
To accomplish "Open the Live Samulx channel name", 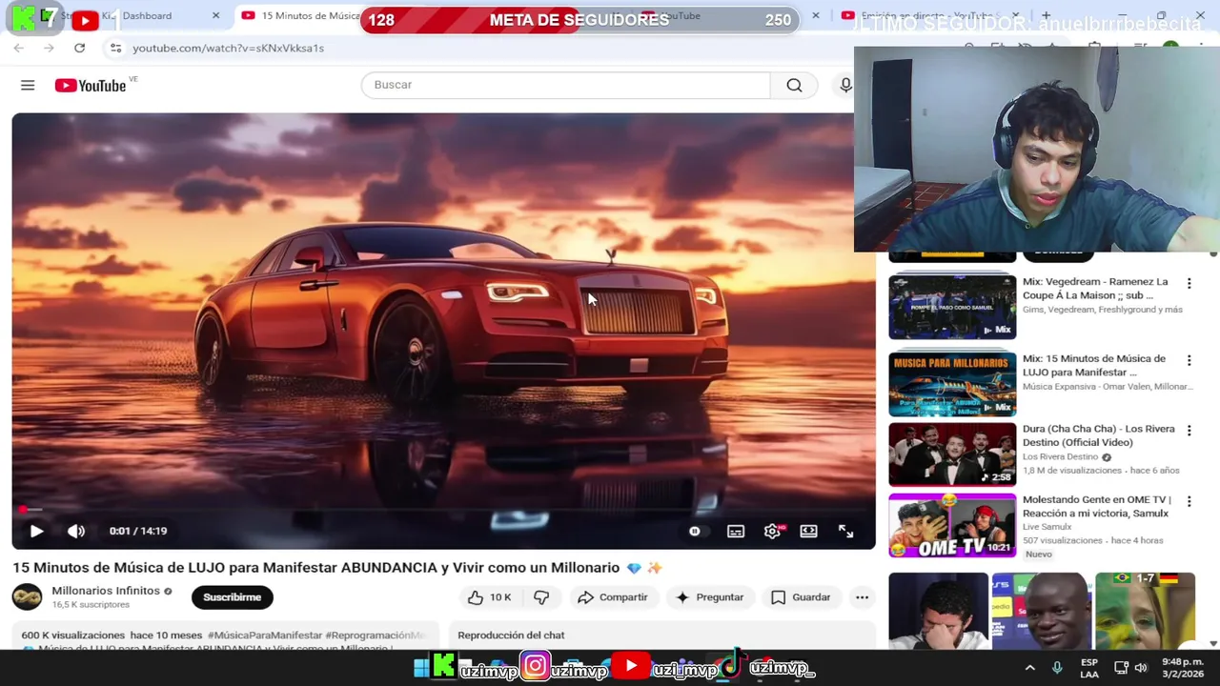I will 1047,527.
